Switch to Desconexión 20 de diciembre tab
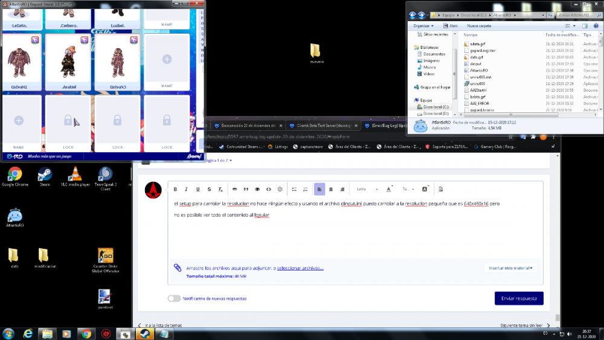Image resolution: width=604 pixels, height=340 pixels. [x=248, y=126]
